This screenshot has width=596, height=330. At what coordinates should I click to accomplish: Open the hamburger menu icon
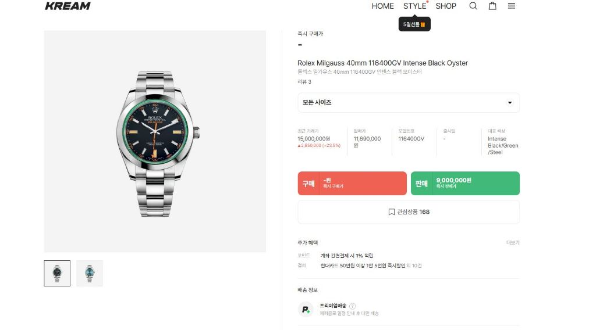[512, 6]
